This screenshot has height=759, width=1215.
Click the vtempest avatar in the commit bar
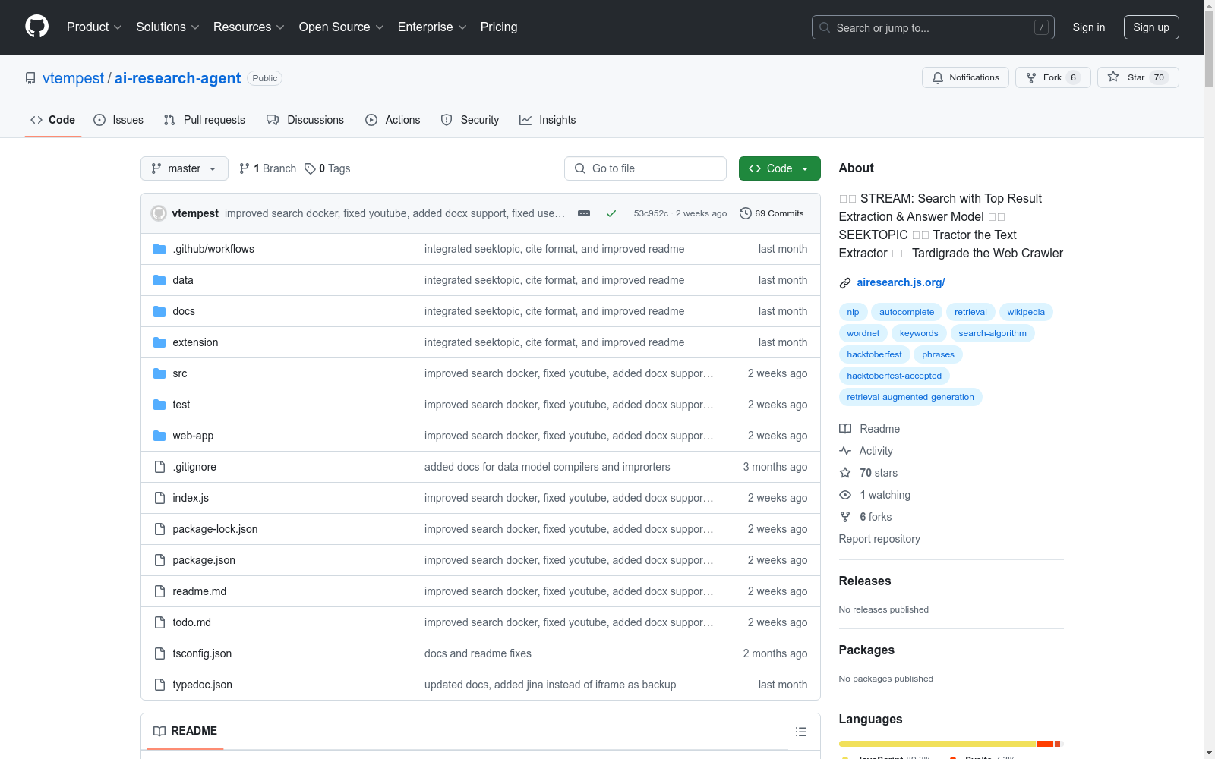click(x=159, y=213)
